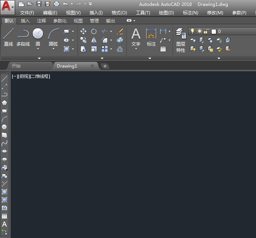Screen dimensions: 256x238
Task: Open the AutoCAD application menu button
Action: click(7, 7)
